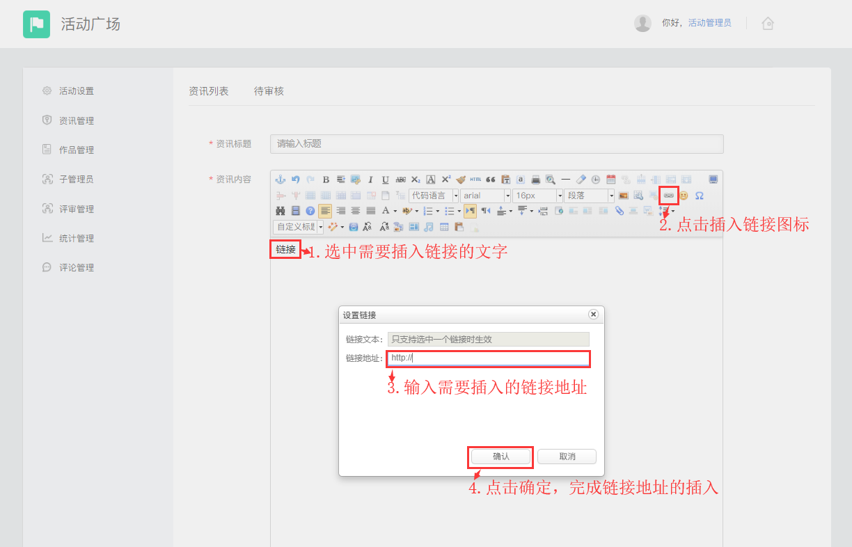Click the 取消 button in the dialog
Image resolution: width=852 pixels, height=547 pixels.
567,457
